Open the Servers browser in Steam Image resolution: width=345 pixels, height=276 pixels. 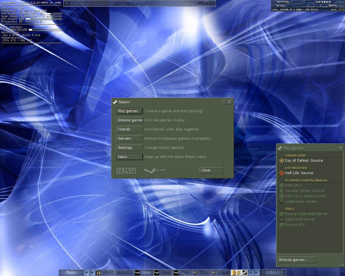pos(130,139)
